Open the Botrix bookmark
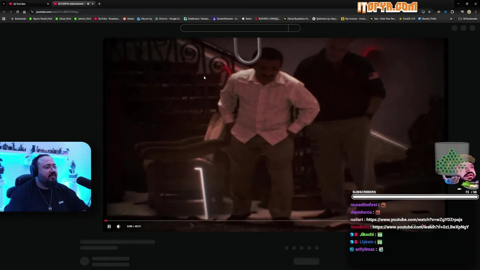The image size is (480, 270). 247,18
